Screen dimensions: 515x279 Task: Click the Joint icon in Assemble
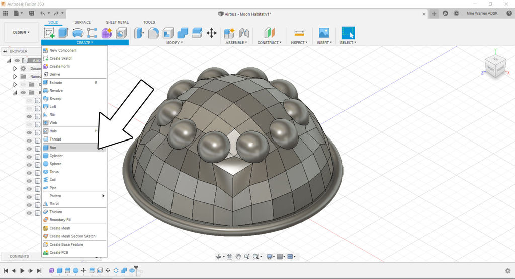pyautogui.click(x=244, y=33)
